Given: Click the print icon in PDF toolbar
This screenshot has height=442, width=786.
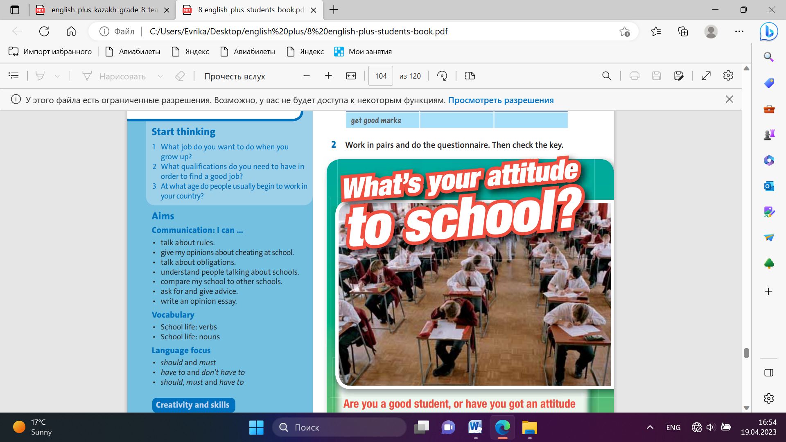Looking at the screenshot, I should coord(634,76).
